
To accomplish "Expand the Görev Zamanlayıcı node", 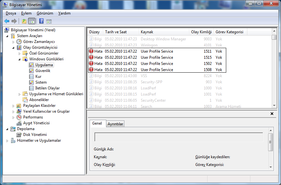I will (x=13, y=42).
